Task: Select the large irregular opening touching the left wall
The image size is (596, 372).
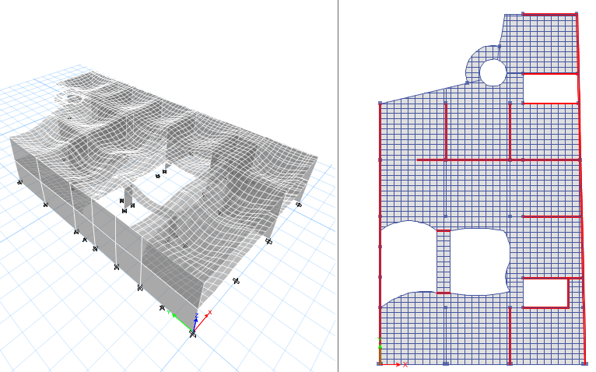Action: [x=408, y=262]
